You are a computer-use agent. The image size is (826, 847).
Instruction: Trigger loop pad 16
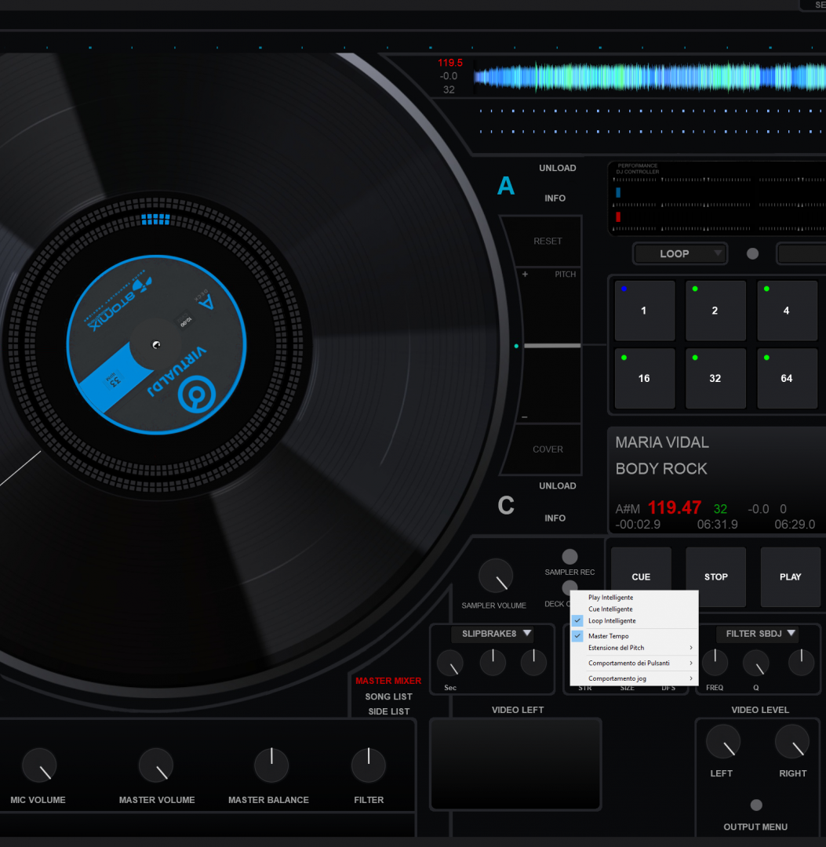coord(645,378)
